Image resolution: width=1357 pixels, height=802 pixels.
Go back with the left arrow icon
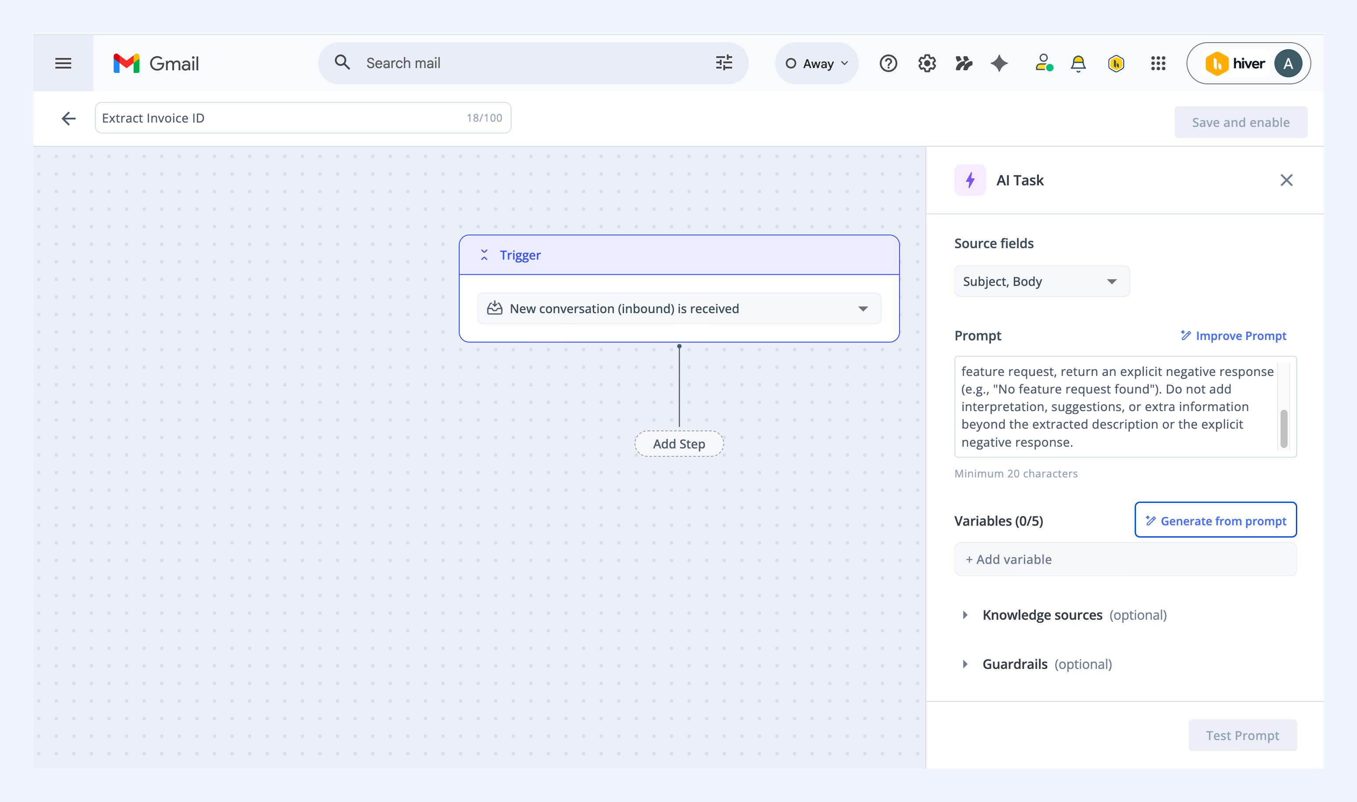[69, 118]
